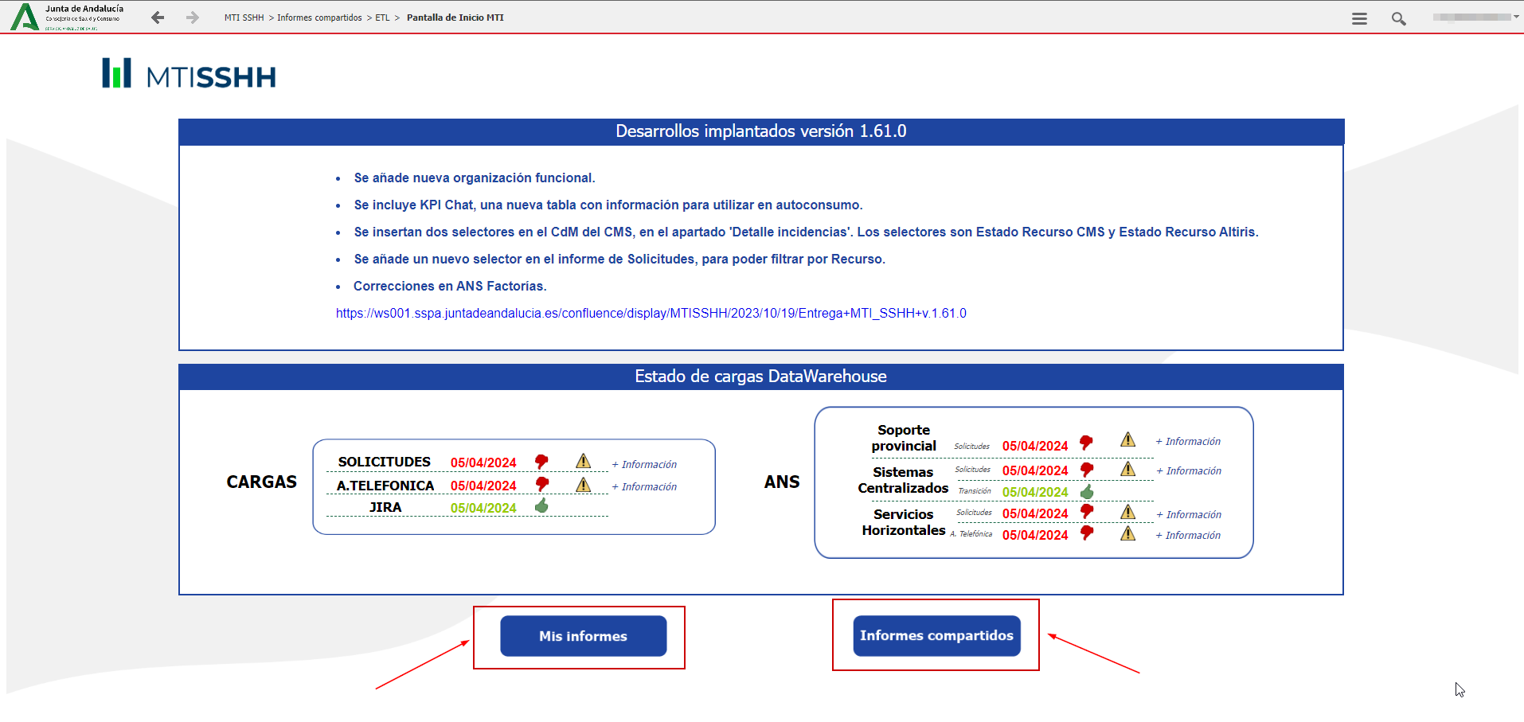
Task: Open + Información for Servicios Horizontales Solicitudes
Action: pos(1189,515)
